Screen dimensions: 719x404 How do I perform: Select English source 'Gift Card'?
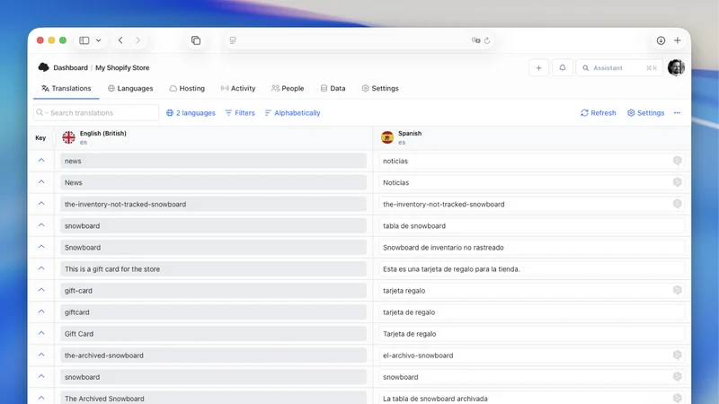click(213, 334)
